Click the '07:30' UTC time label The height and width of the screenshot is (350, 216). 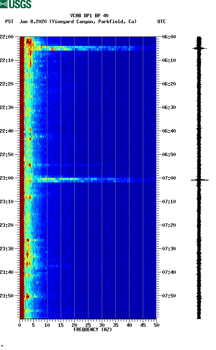(x=169, y=249)
